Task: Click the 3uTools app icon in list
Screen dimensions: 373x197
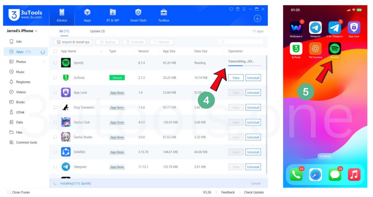Action: (x=66, y=78)
